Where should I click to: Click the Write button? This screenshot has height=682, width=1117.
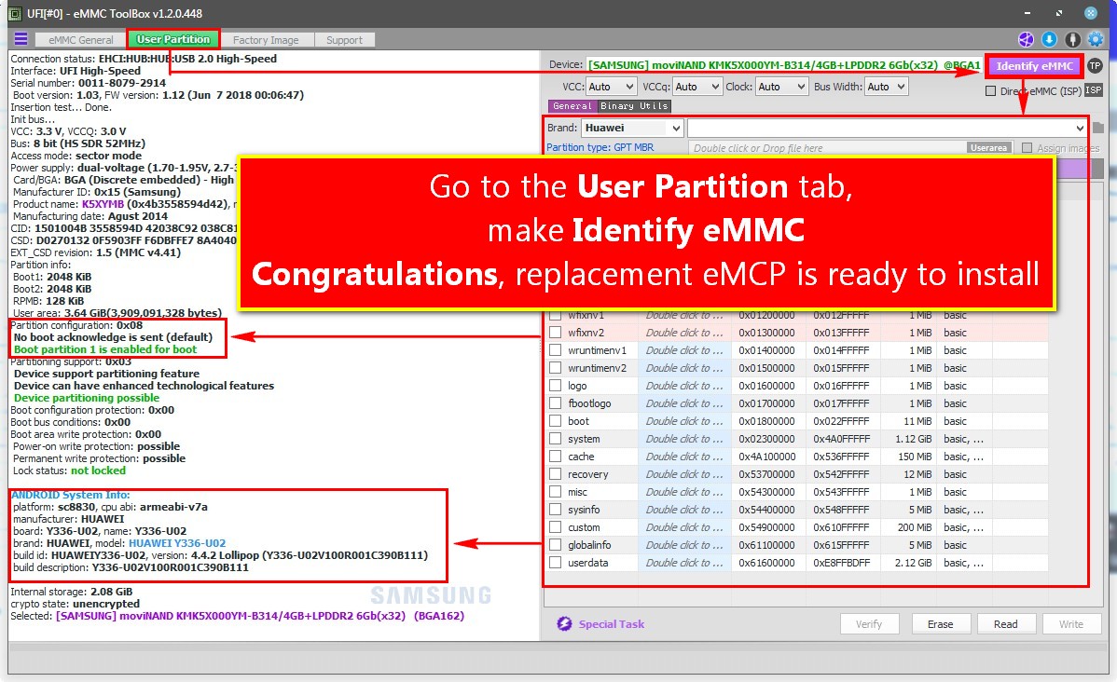click(x=1070, y=623)
